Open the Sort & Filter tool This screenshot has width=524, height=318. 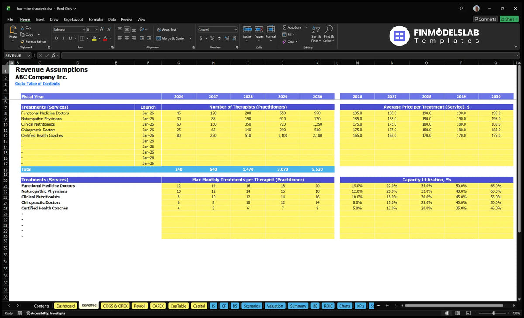click(316, 29)
